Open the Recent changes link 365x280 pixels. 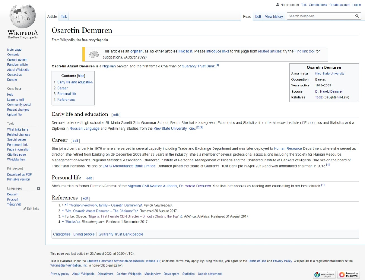pos(18,110)
